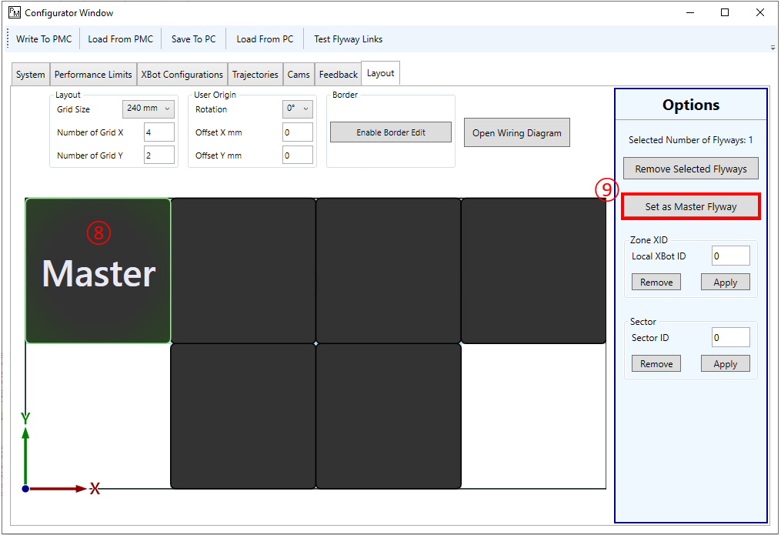Screen dimensions: 781x535
Task: Click Load From PMC in toolbar
Action: pos(120,39)
